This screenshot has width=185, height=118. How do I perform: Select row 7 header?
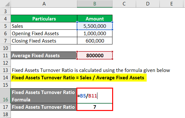pos(5,41)
